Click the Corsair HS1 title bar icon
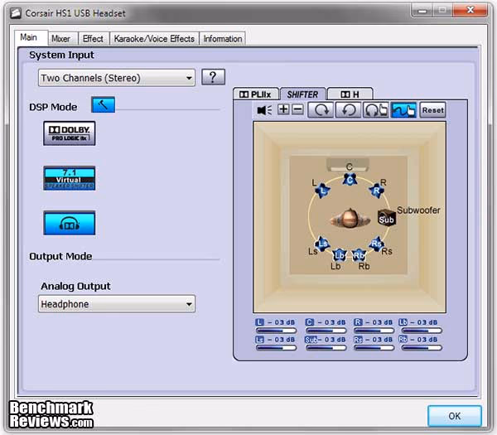 (x=15, y=13)
